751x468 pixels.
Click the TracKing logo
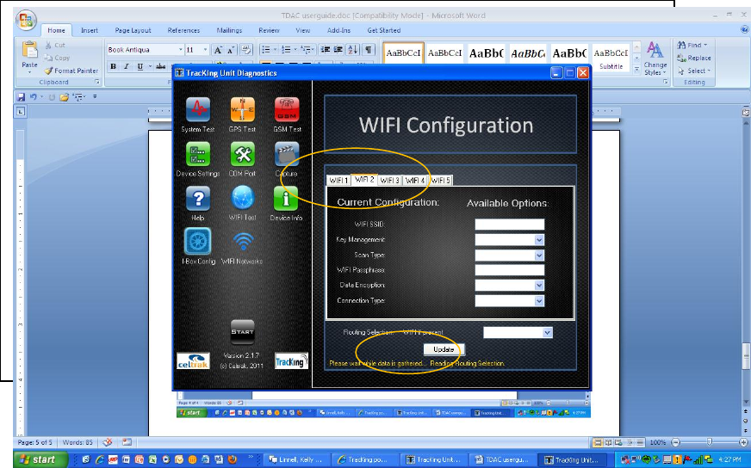[x=291, y=360]
